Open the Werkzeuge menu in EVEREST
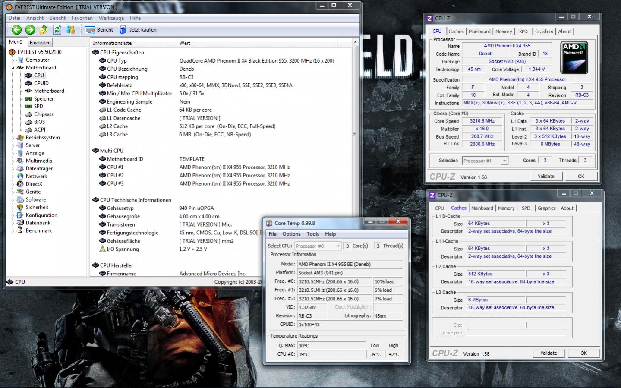The height and width of the screenshot is (388, 621). [x=111, y=18]
